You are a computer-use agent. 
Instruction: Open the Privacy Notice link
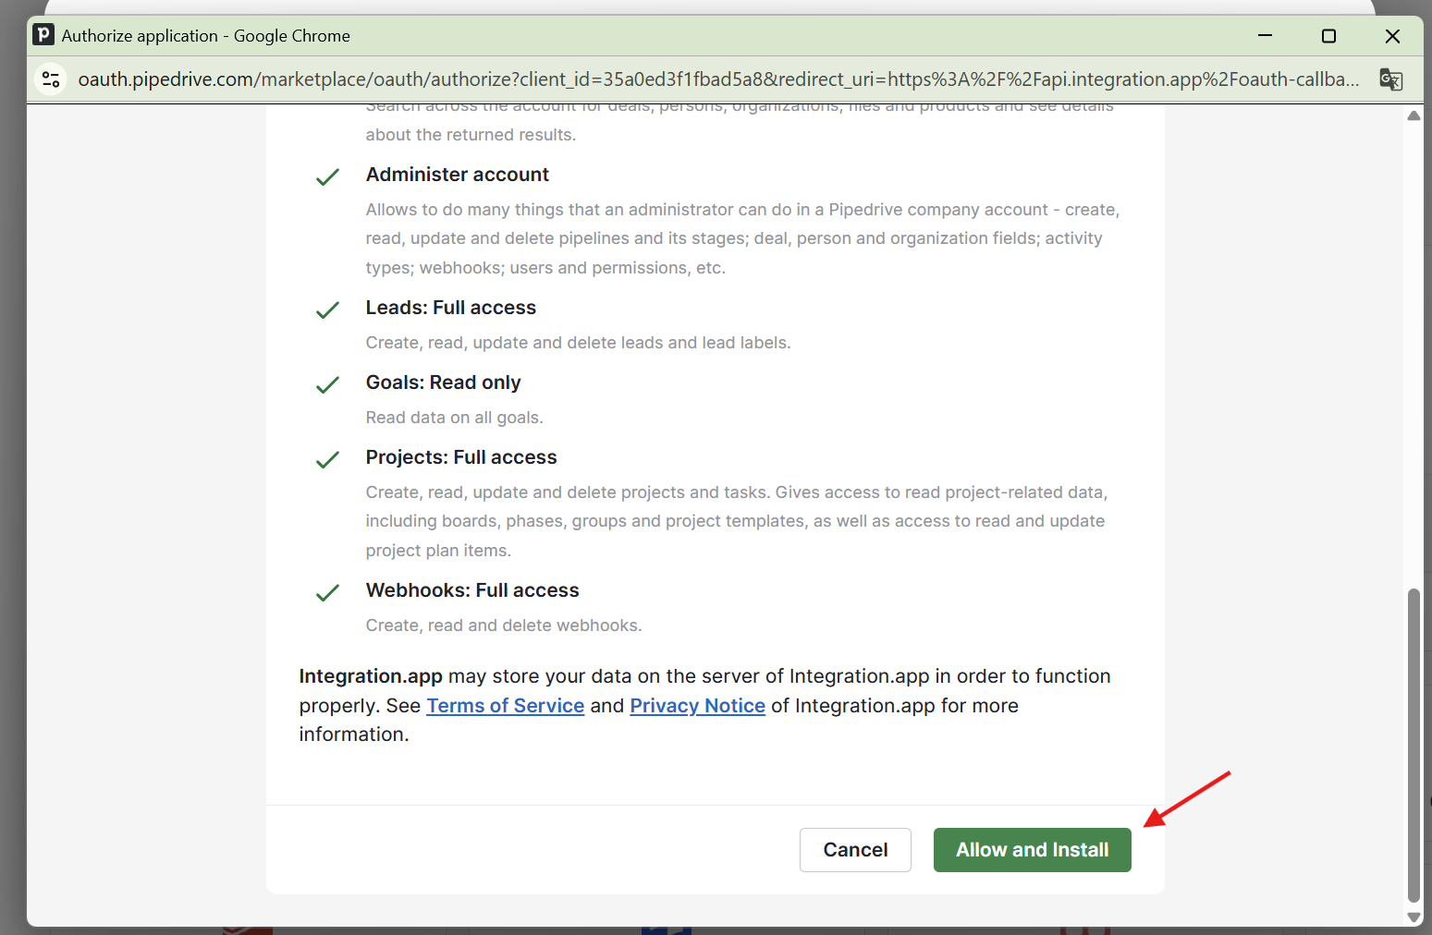697,706
